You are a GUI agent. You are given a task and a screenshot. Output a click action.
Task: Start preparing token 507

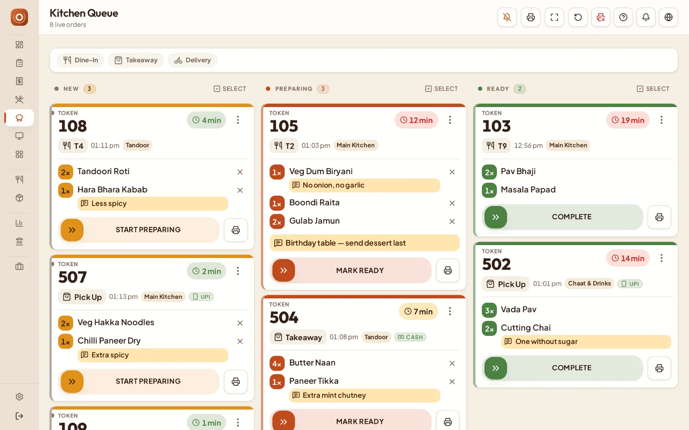pos(139,381)
